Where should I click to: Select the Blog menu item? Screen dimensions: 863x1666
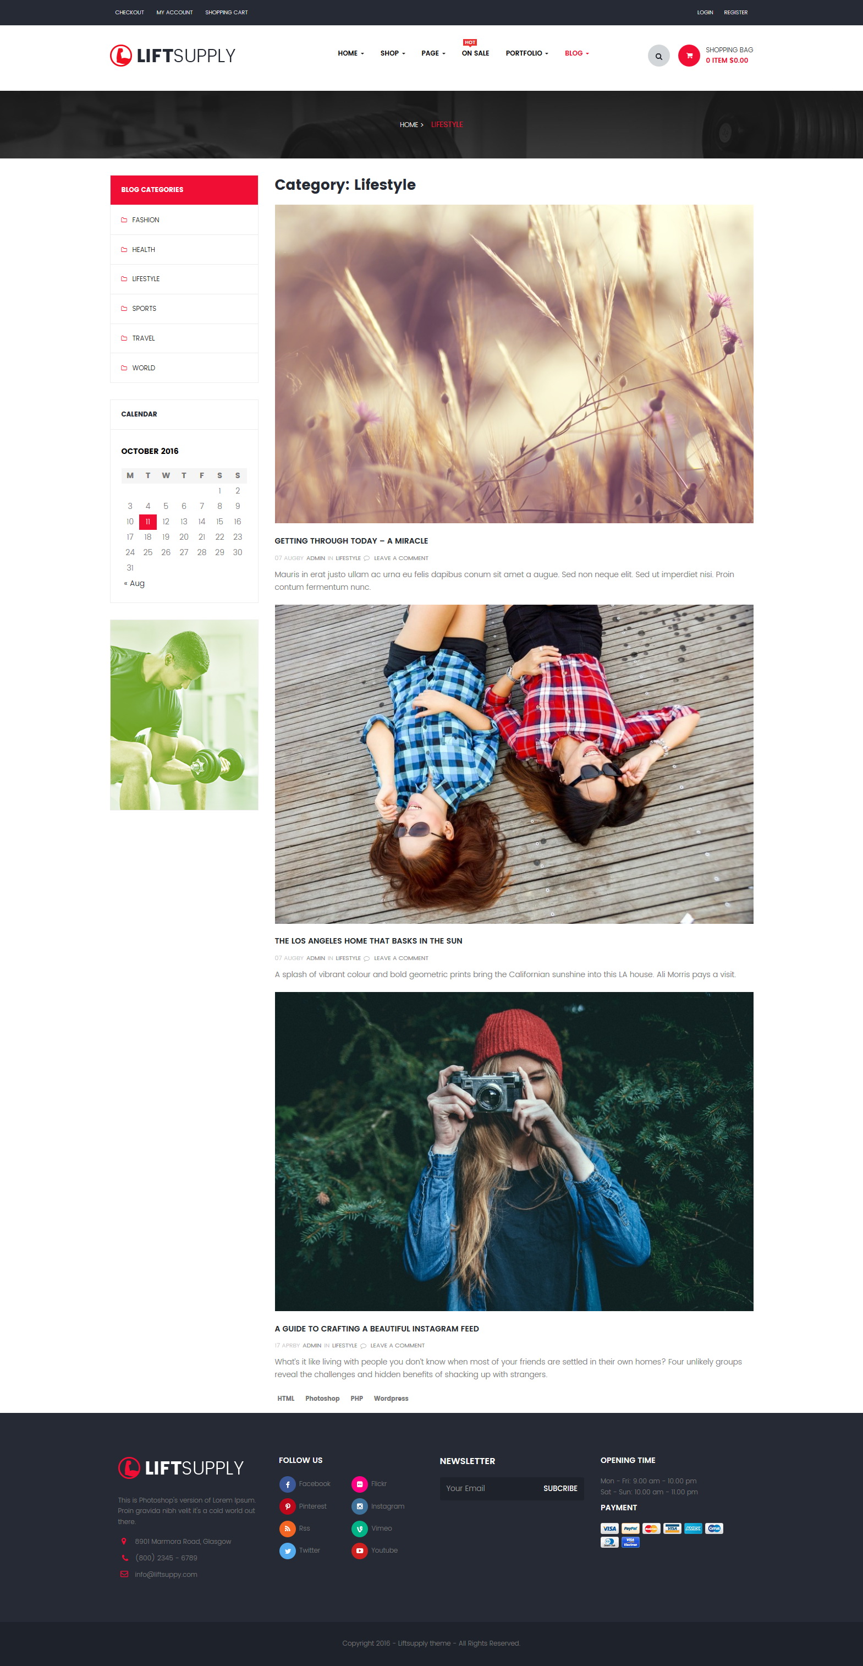(x=576, y=53)
